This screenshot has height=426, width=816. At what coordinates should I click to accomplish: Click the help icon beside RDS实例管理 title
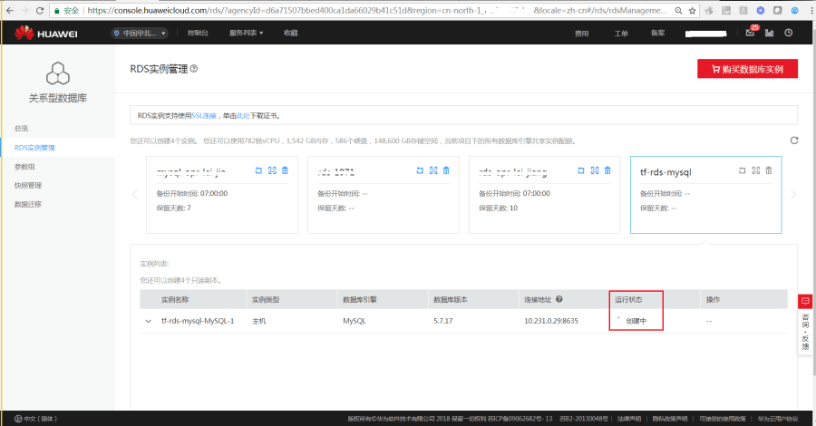click(x=194, y=69)
